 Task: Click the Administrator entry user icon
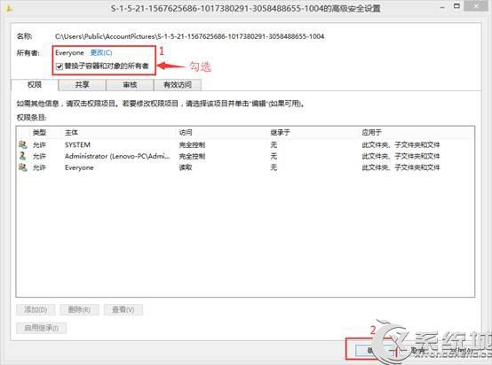pyautogui.click(x=22, y=156)
